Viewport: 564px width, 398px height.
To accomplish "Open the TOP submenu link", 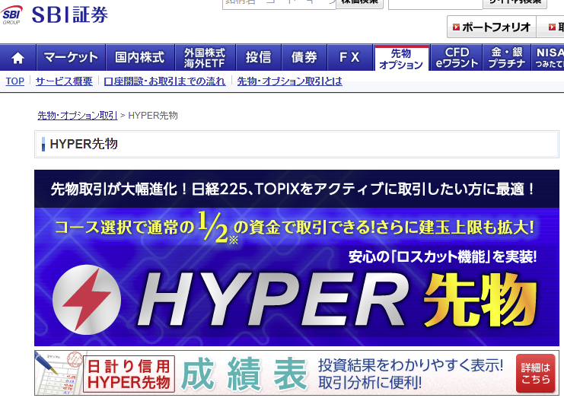I will coord(14,81).
